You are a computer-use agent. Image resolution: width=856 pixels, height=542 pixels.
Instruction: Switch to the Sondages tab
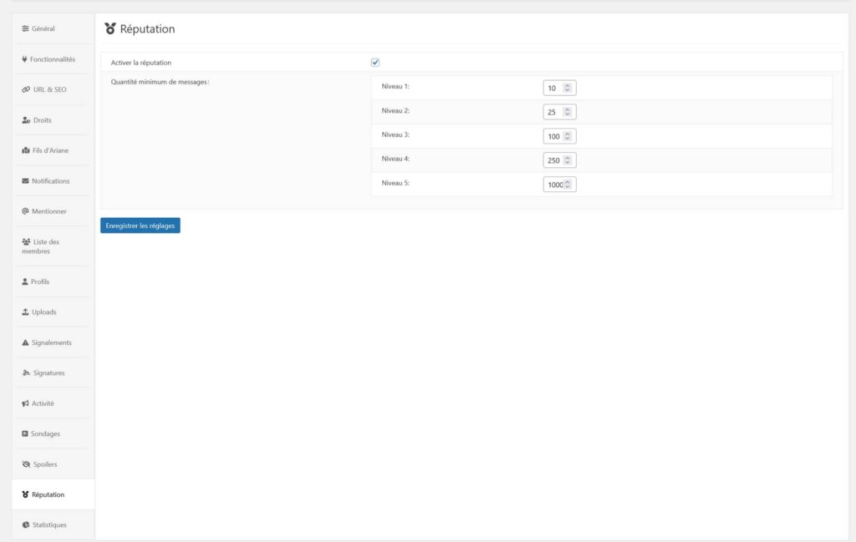point(46,434)
